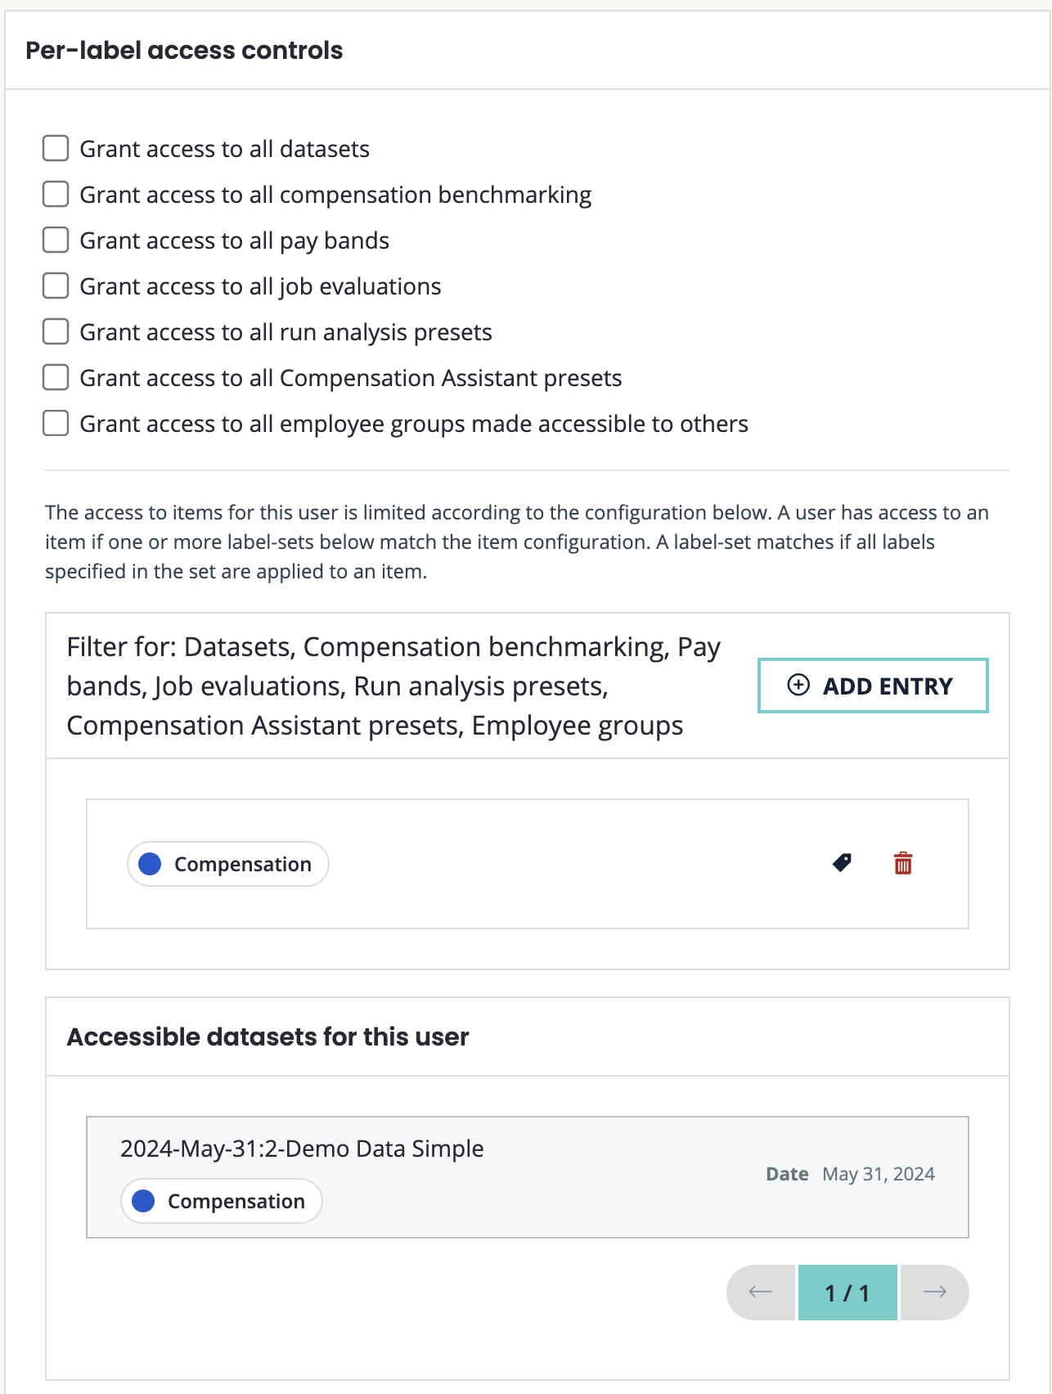
Task: Toggle Grant access to all job evaluations
Action: (x=56, y=286)
